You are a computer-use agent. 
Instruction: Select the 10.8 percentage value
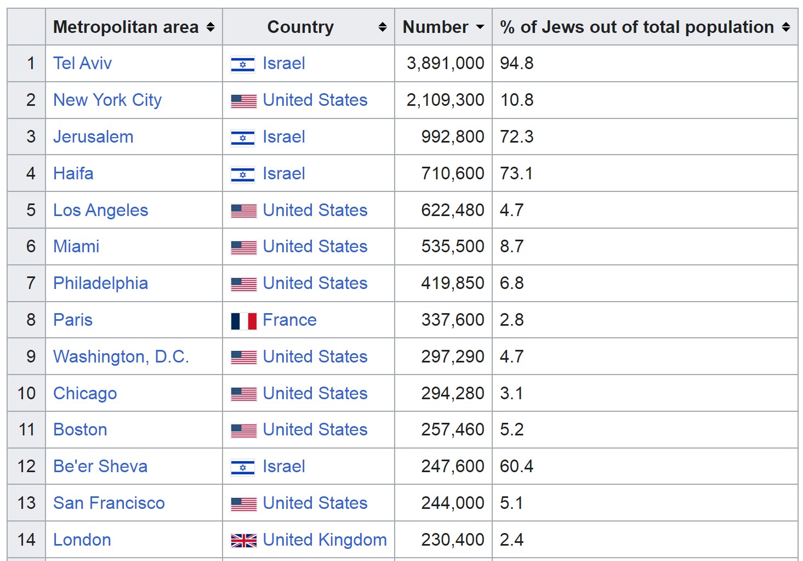(x=517, y=100)
